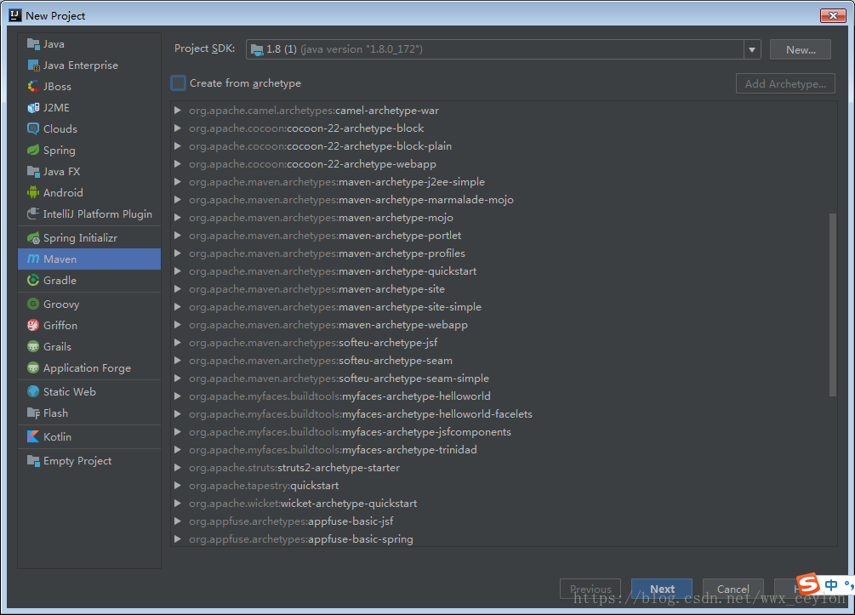Image resolution: width=855 pixels, height=615 pixels.
Task: Expand myfaces-archetype-helloworld node
Action: coord(178,396)
